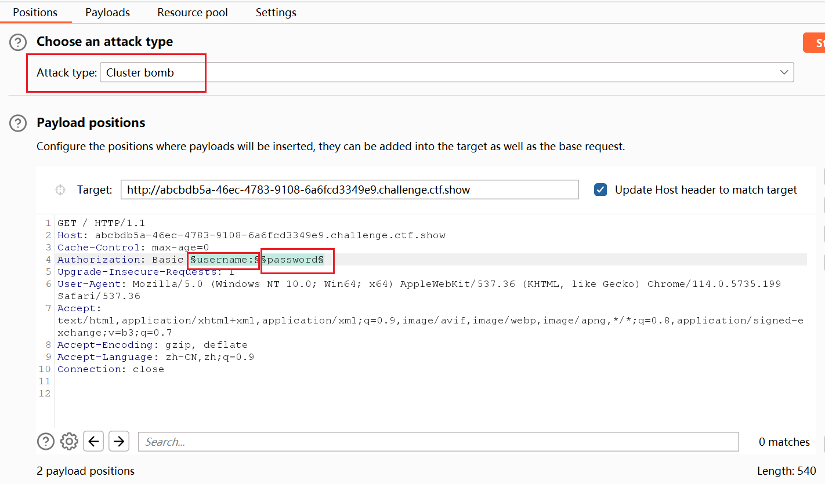Click the crosshair icon next to Target
Image resolution: width=825 pixels, height=484 pixels.
click(60, 190)
